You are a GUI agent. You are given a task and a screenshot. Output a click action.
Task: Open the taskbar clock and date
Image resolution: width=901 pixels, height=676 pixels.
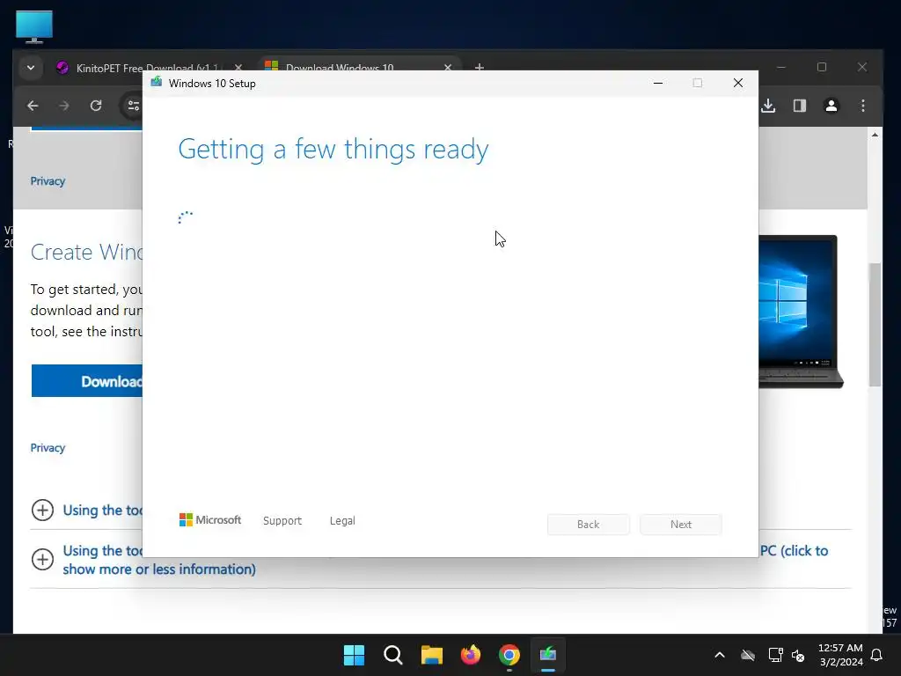click(840, 655)
